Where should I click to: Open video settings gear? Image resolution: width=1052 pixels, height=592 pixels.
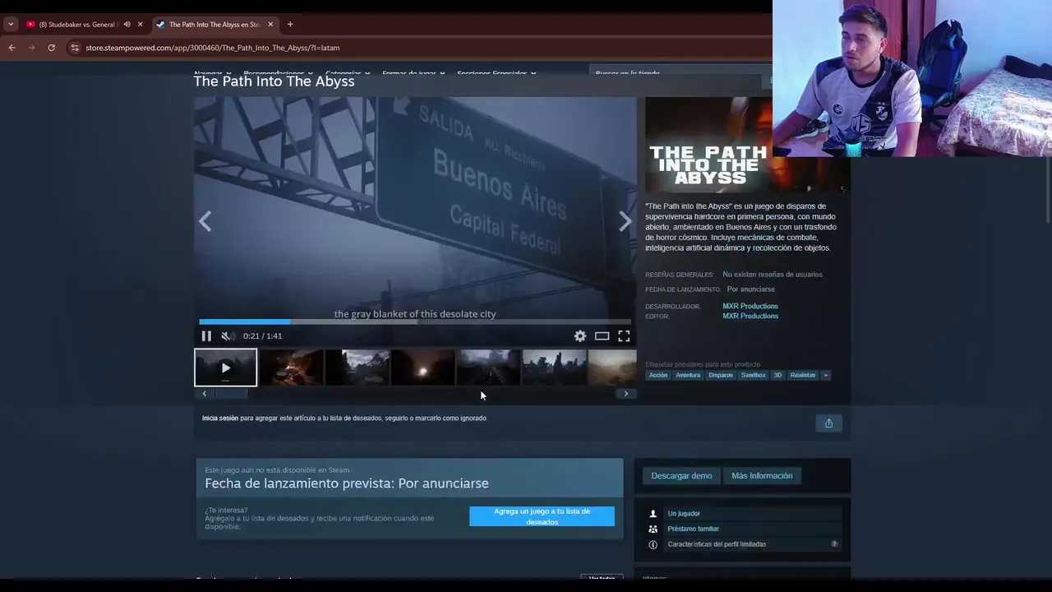(580, 335)
